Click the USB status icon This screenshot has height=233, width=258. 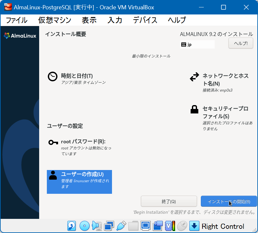(x=121, y=226)
